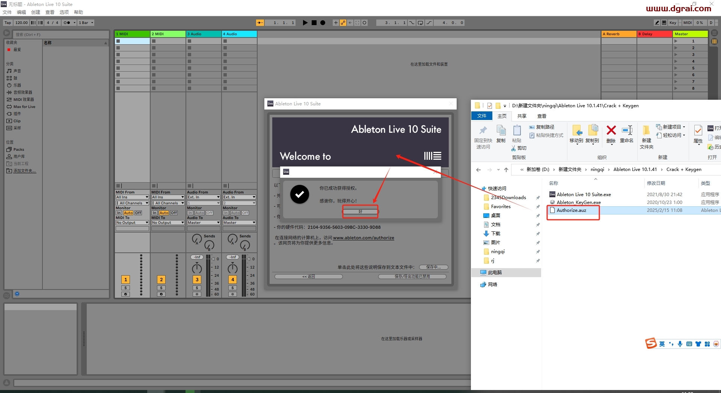Switch to 共享 tab in File Explorer

coord(522,116)
